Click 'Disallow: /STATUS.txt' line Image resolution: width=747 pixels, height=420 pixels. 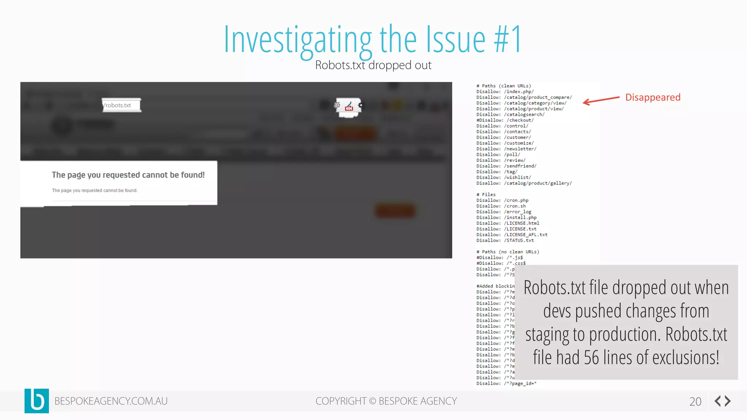[x=505, y=240]
